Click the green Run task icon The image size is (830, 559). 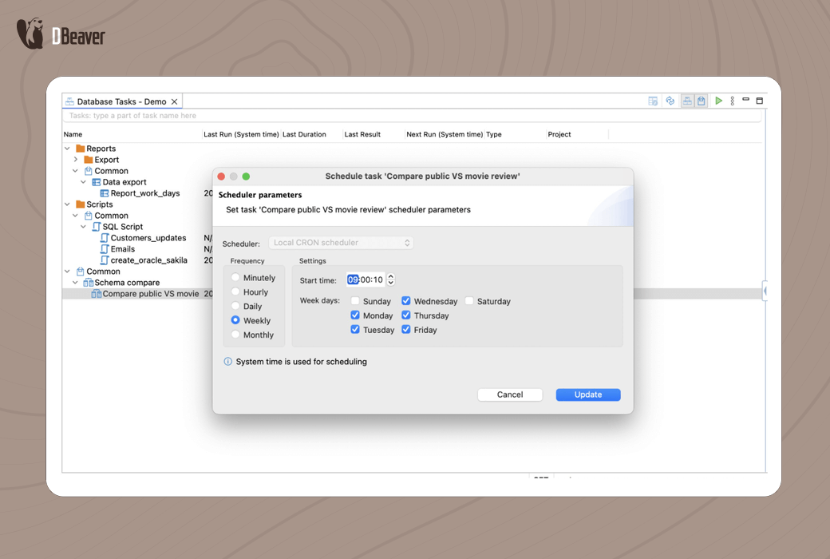[x=718, y=101]
